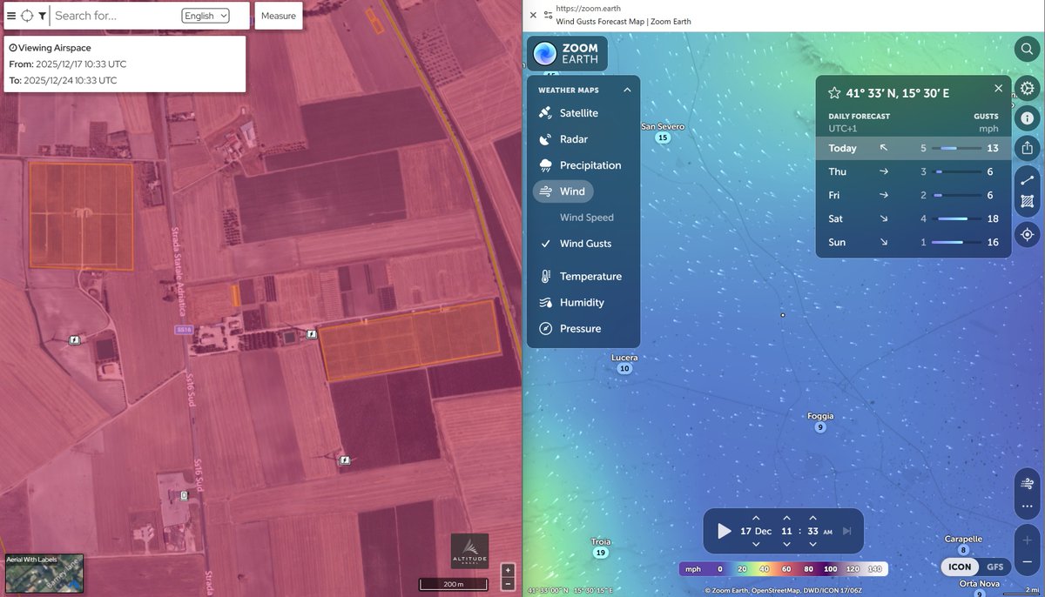The width and height of the screenshot is (1045, 597).
Task: Select Radar weather map
Action: point(563,139)
